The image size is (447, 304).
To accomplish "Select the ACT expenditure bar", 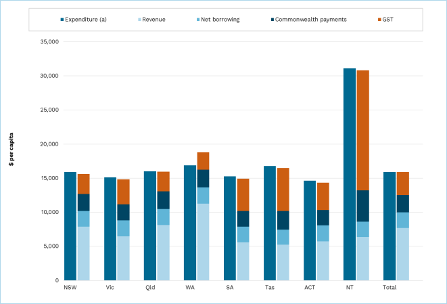I will [310, 231].
